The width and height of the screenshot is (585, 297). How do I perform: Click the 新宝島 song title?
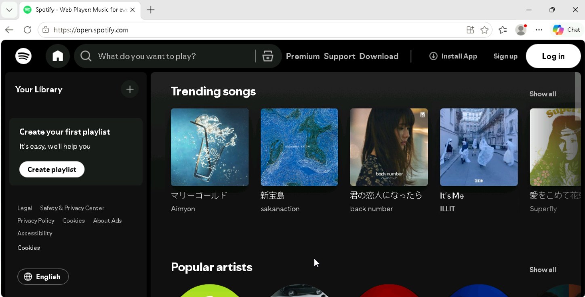(x=273, y=195)
